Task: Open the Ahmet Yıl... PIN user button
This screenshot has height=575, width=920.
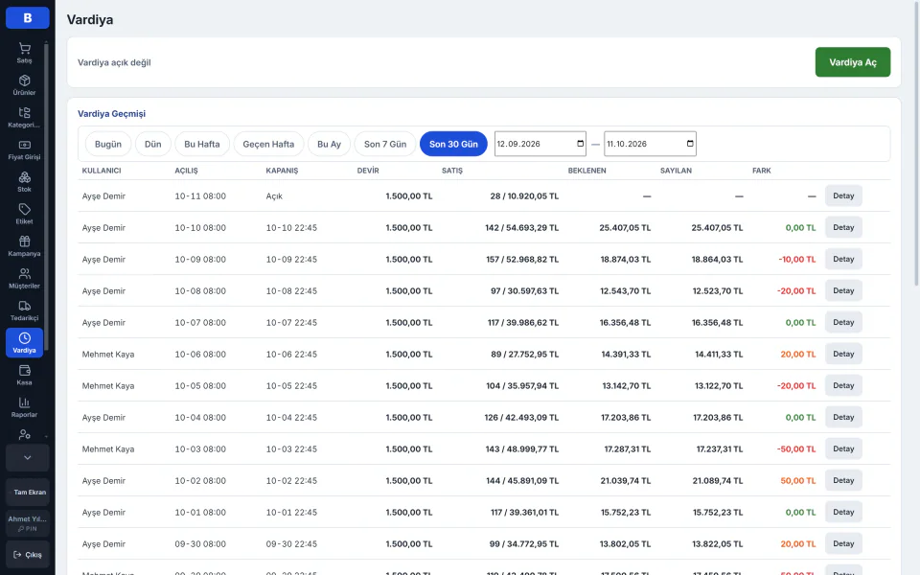Action: click(x=28, y=523)
